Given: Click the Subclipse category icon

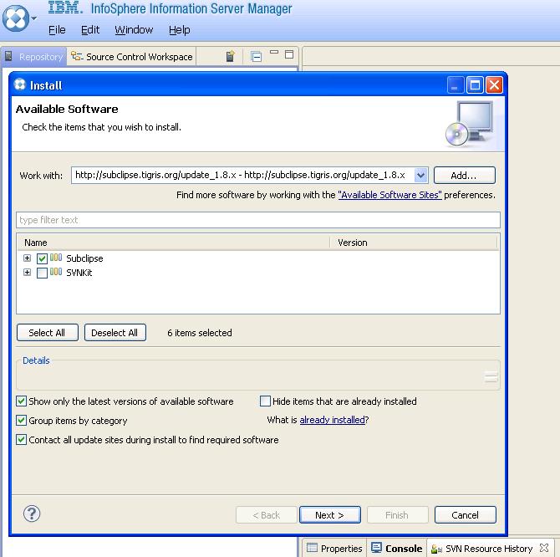Looking at the screenshot, I should [x=56, y=258].
